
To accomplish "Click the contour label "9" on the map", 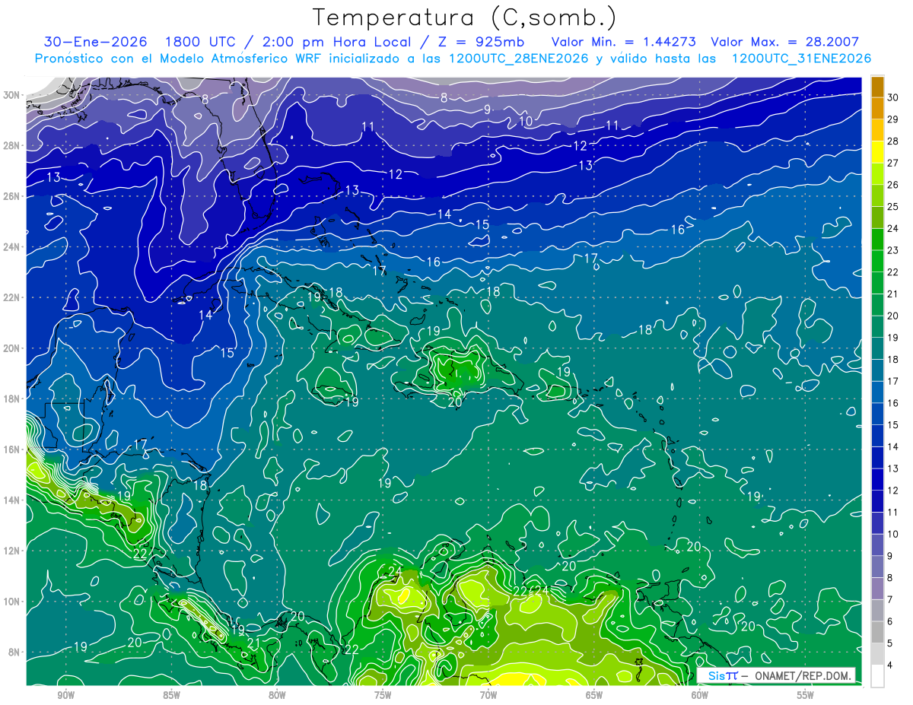I will tap(487, 110).
